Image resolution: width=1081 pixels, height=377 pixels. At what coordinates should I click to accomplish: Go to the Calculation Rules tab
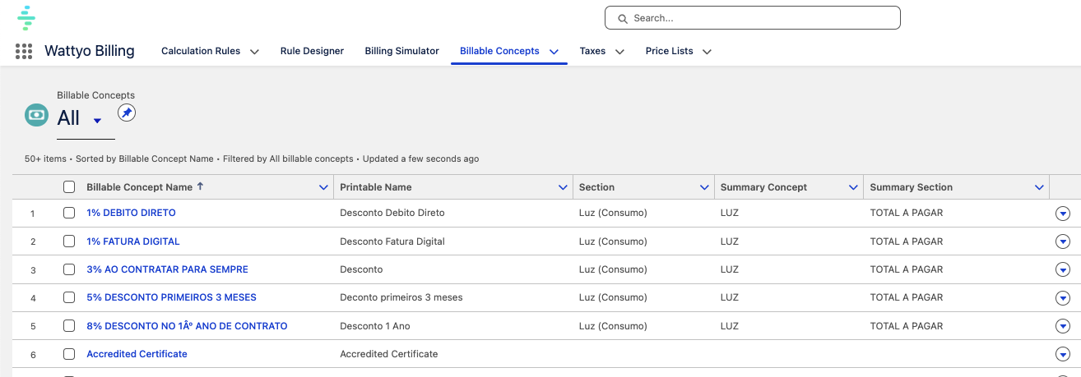pyautogui.click(x=201, y=51)
